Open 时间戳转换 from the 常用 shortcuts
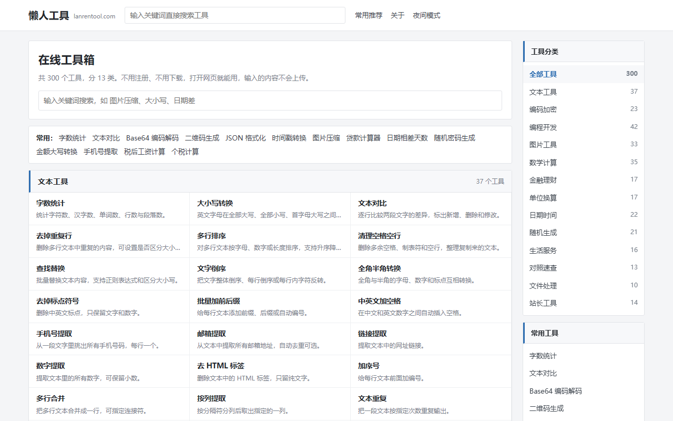 289,138
